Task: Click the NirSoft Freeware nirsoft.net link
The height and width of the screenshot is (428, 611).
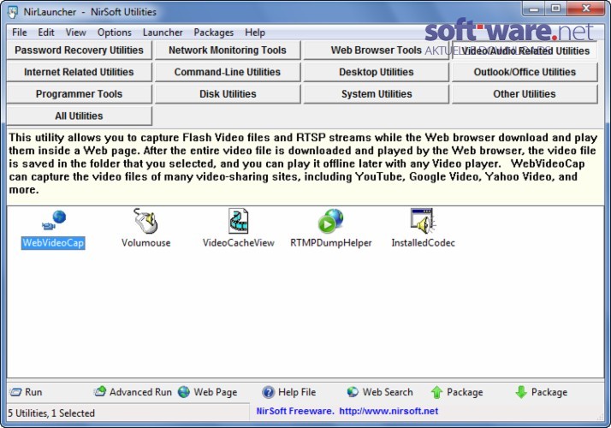Action: pyautogui.click(x=347, y=411)
